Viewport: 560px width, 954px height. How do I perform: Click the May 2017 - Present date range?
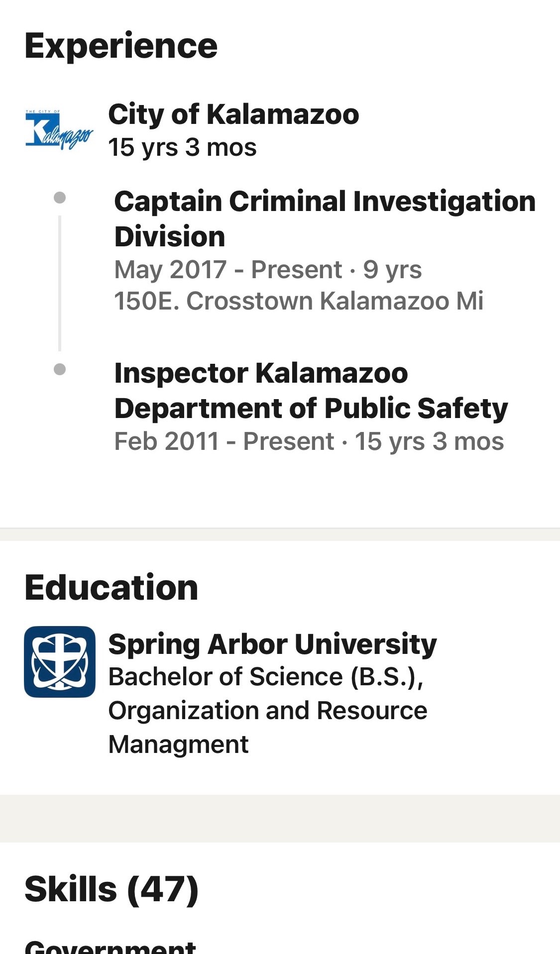(x=268, y=270)
